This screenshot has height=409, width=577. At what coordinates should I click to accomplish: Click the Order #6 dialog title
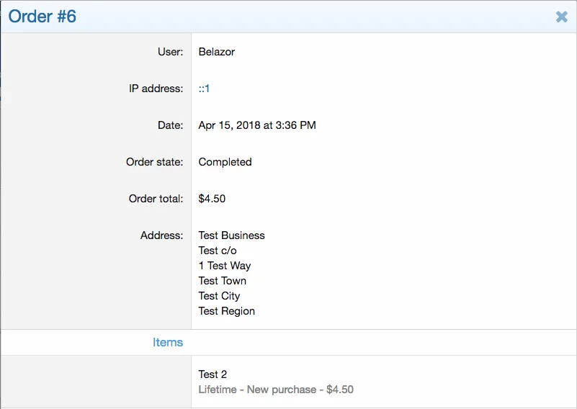point(43,17)
